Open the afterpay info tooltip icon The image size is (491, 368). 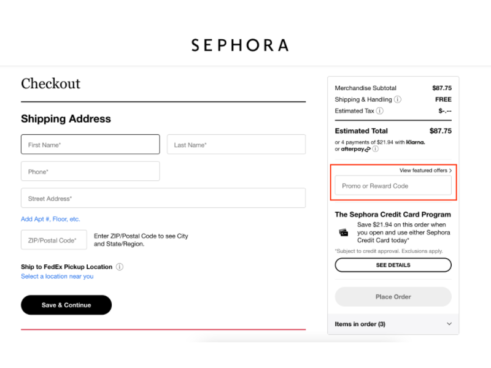coord(375,149)
